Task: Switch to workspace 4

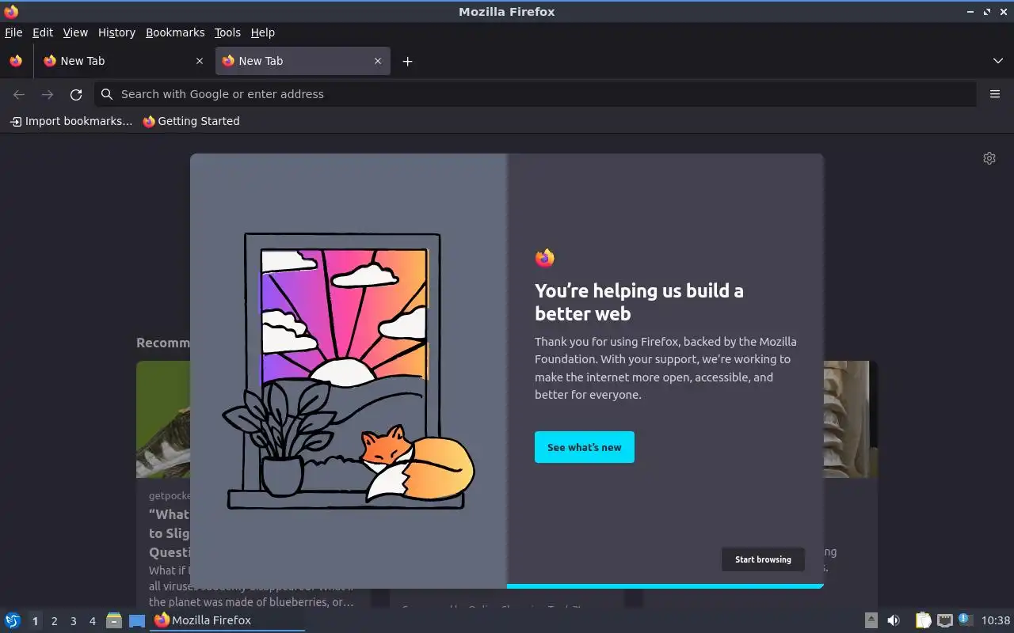Action: click(93, 621)
